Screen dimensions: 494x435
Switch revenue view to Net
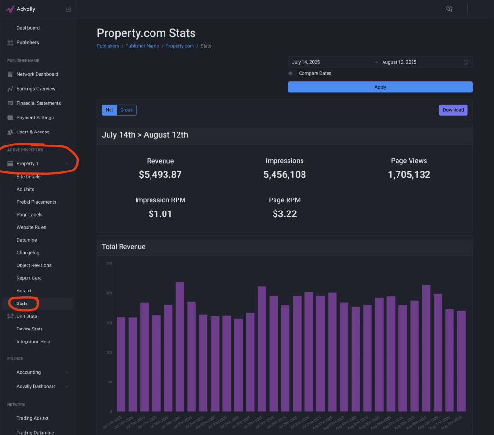point(110,110)
